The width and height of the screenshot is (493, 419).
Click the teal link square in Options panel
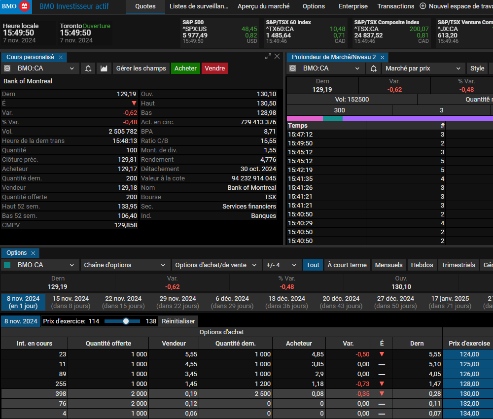[7, 265]
